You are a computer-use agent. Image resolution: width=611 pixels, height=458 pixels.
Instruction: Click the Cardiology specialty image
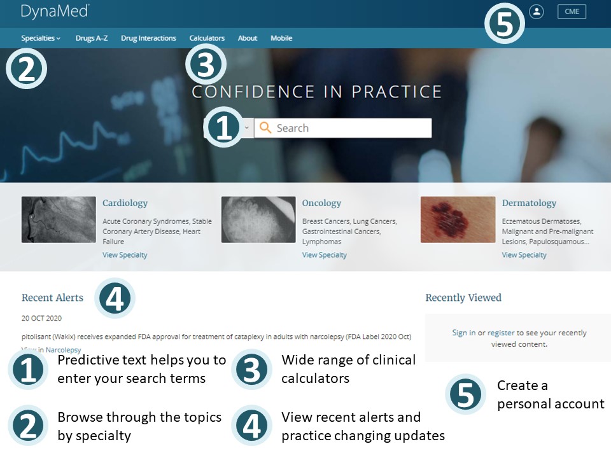point(59,219)
